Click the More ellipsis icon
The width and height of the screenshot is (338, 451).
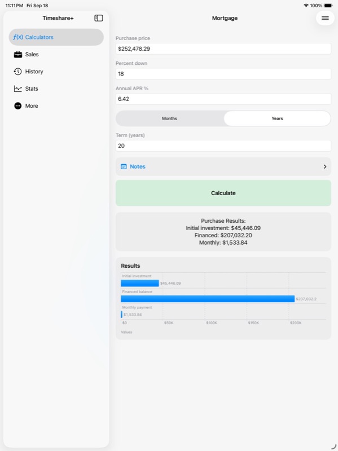point(18,106)
